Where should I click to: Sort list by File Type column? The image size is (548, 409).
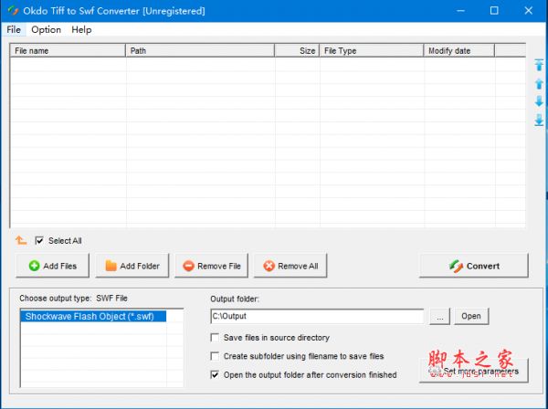click(372, 50)
